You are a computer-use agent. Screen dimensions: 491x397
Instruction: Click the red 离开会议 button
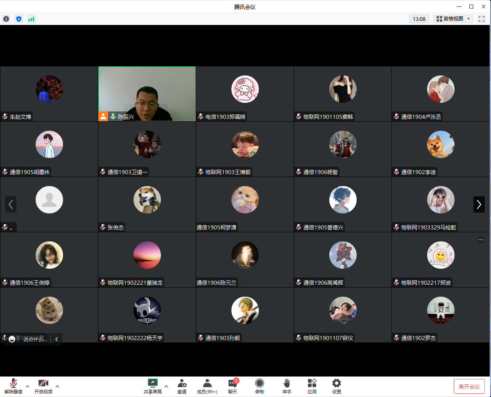pyautogui.click(x=469, y=386)
